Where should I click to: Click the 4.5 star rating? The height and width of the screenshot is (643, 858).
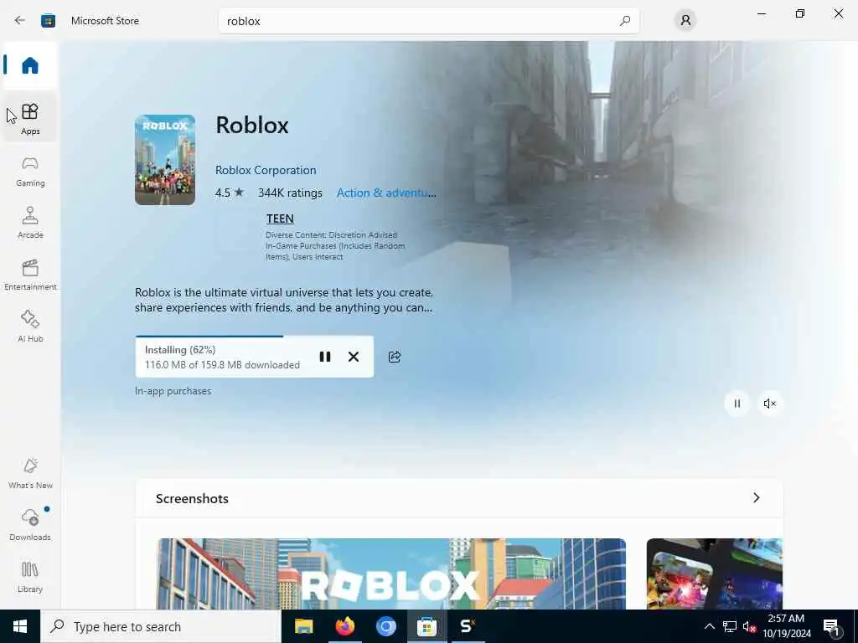(x=230, y=193)
